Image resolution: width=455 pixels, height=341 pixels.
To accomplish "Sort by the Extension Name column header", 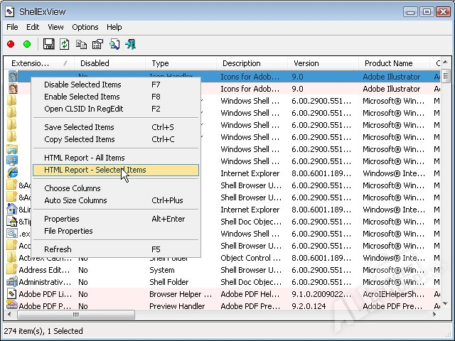I will 31,63.
